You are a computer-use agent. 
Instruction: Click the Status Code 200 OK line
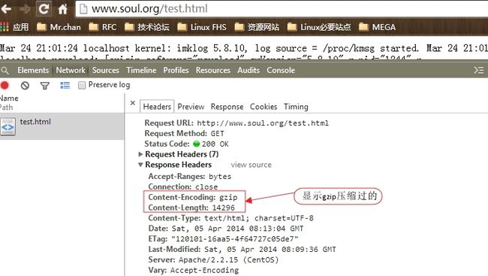click(x=186, y=144)
